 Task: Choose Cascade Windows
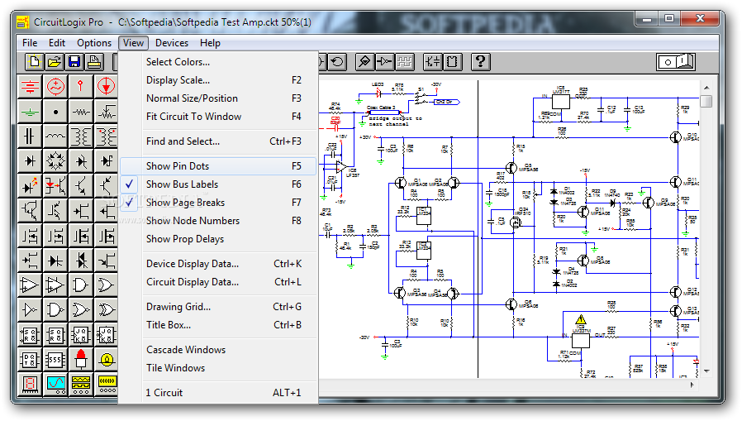coord(217,350)
